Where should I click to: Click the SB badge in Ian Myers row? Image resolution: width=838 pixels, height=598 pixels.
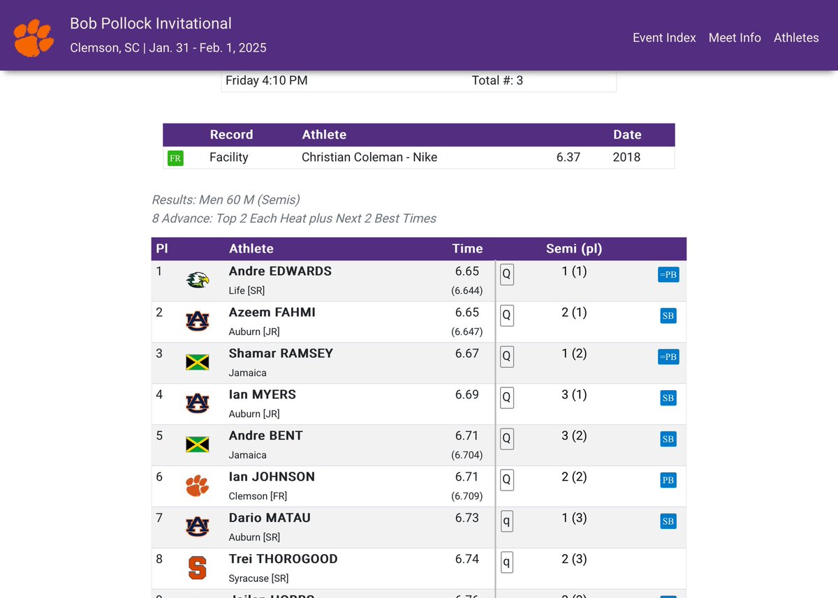[668, 398]
